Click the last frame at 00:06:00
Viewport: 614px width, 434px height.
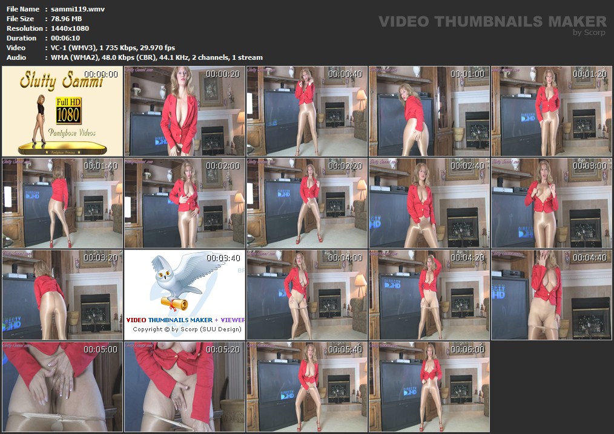[x=429, y=387]
